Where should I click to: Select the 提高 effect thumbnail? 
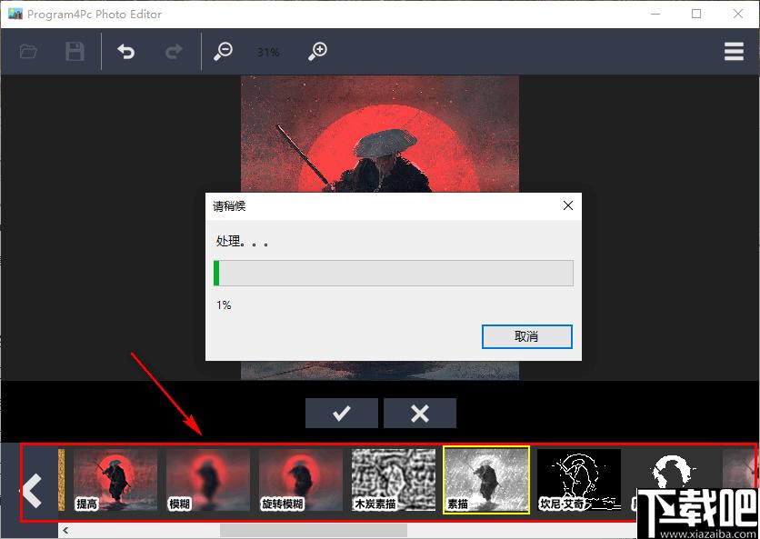tap(115, 480)
